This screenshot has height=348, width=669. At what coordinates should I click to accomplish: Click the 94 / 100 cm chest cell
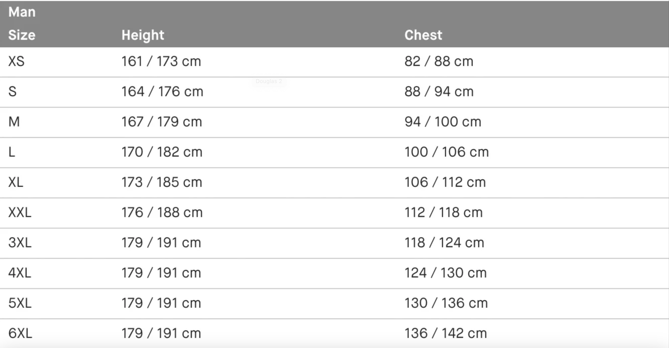coord(443,122)
